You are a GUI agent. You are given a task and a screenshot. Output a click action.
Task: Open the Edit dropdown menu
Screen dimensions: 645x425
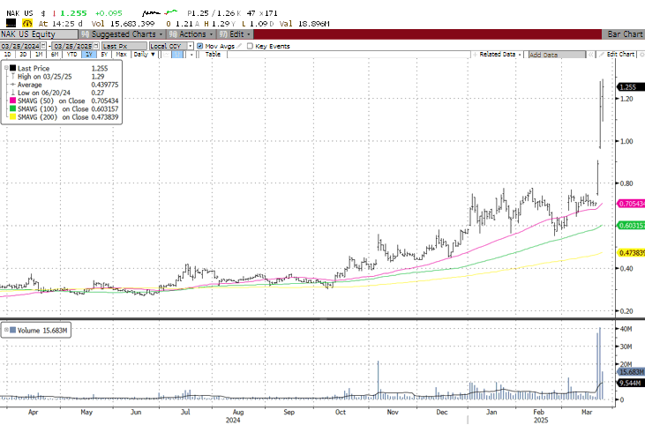(x=235, y=34)
